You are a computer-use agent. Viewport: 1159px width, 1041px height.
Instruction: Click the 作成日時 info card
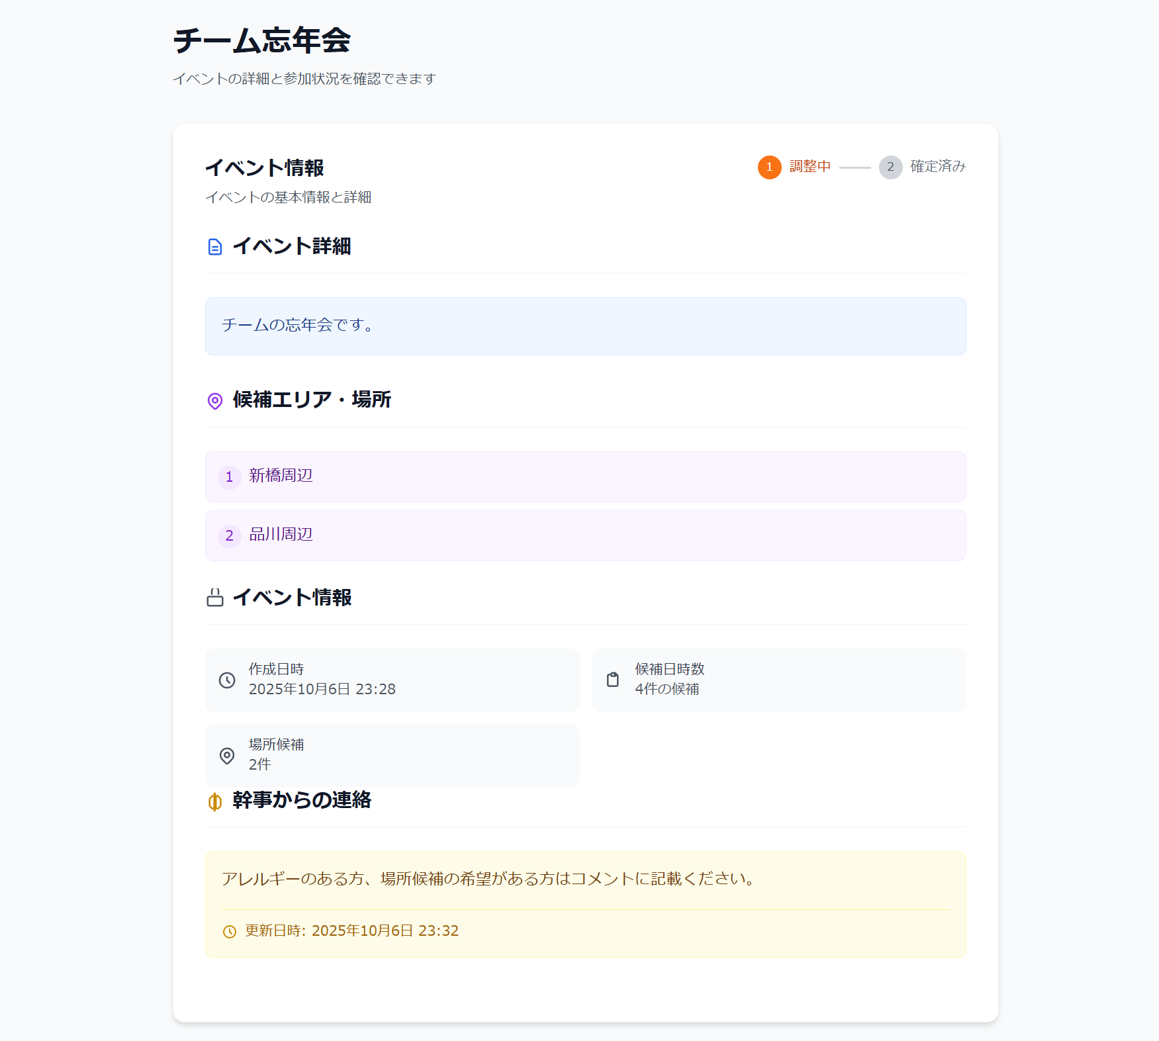pos(392,680)
